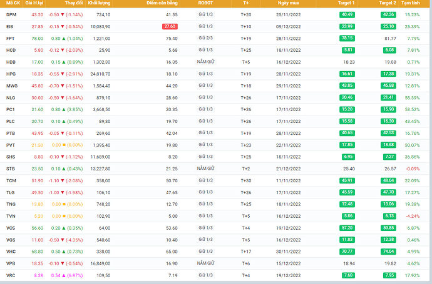This screenshot has height=284, width=432.
Task: Click the 30/11/2022 purchase date
Action: 288,252
